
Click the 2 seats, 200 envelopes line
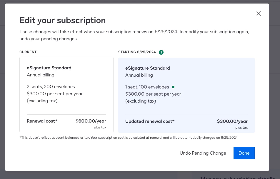click(51, 87)
